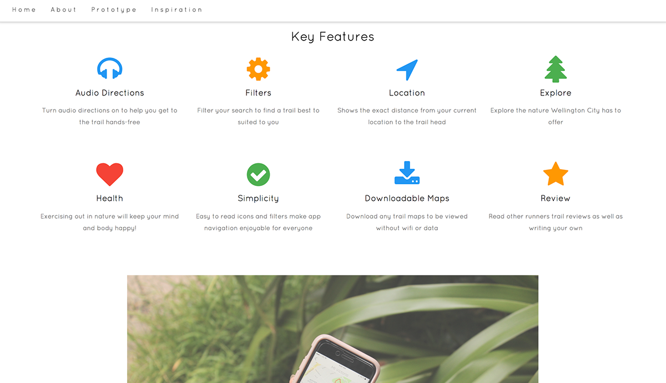Click the Review feature title
Screen dimensions: 666x383
[556, 198]
